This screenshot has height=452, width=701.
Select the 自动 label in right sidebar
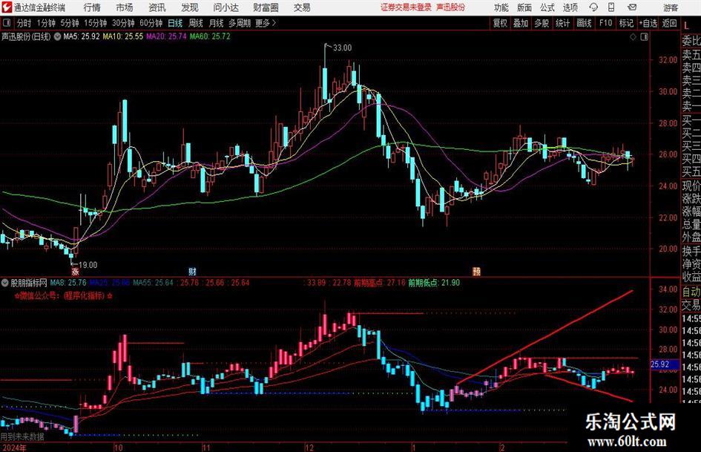[691, 292]
